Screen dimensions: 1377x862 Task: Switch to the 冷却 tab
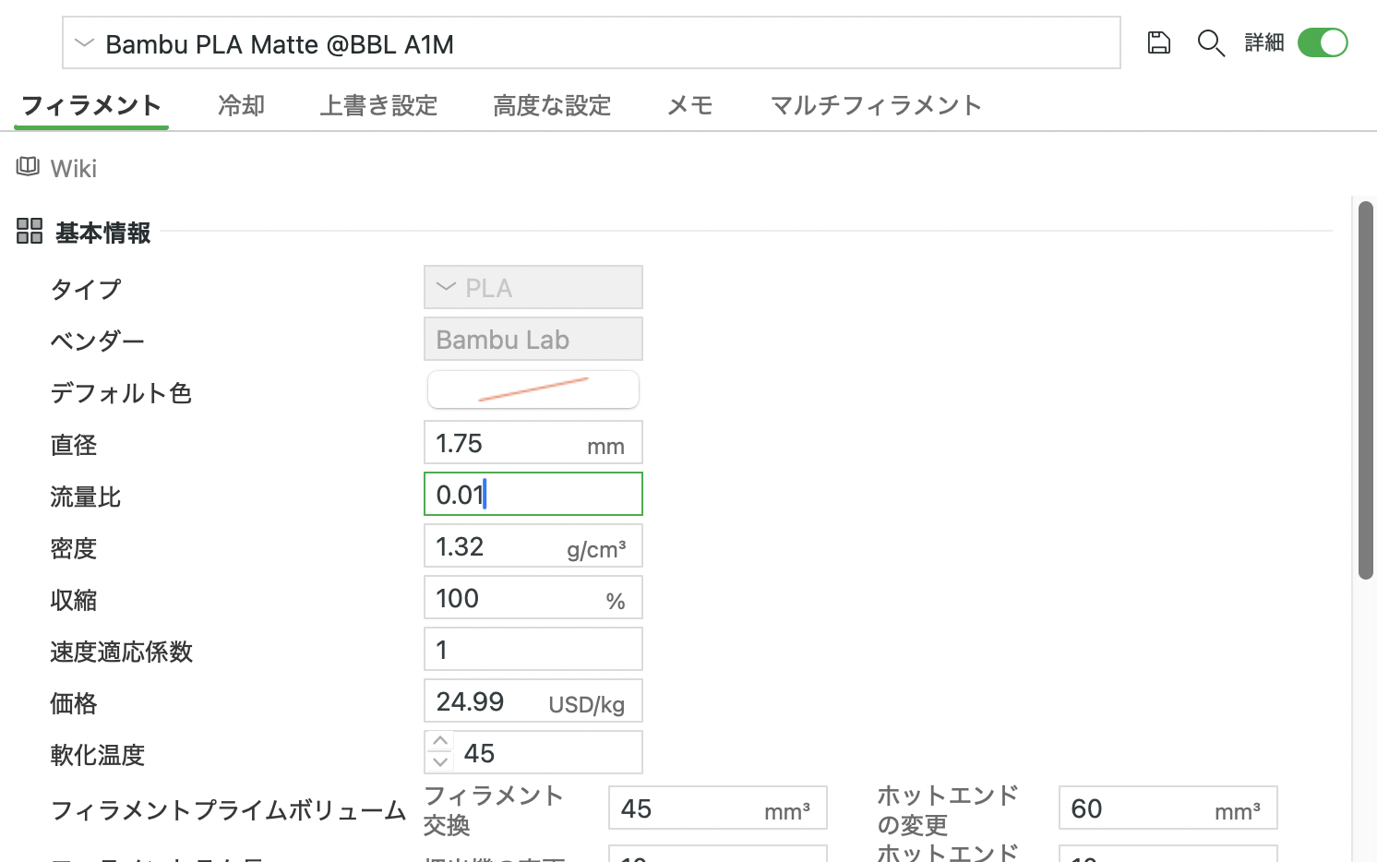[240, 105]
